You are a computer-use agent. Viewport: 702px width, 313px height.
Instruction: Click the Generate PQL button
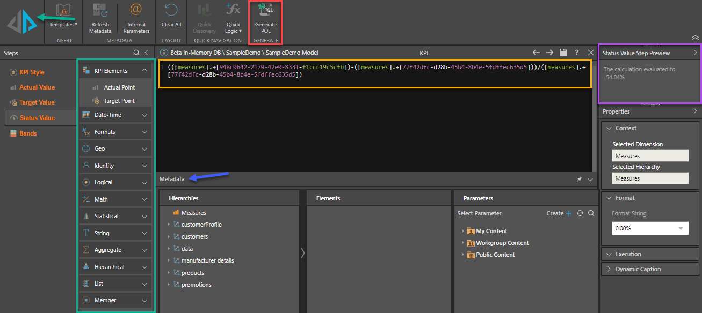[265, 18]
